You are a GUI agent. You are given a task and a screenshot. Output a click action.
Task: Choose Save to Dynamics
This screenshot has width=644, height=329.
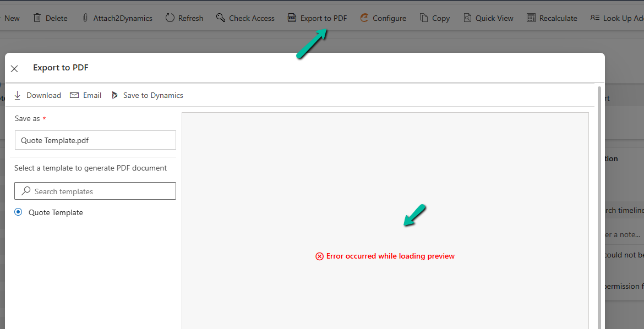pyautogui.click(x=146, y=95)
